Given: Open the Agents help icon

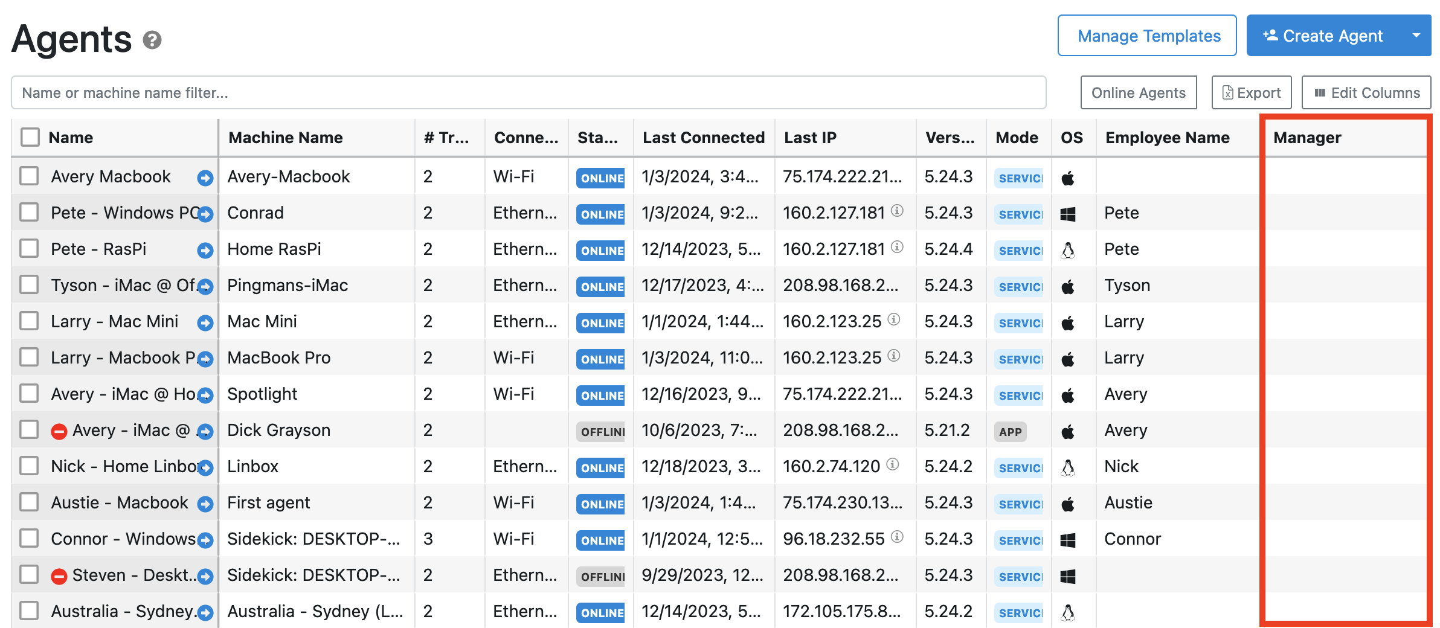Looking at the screenshot, I should click(153, 41).
